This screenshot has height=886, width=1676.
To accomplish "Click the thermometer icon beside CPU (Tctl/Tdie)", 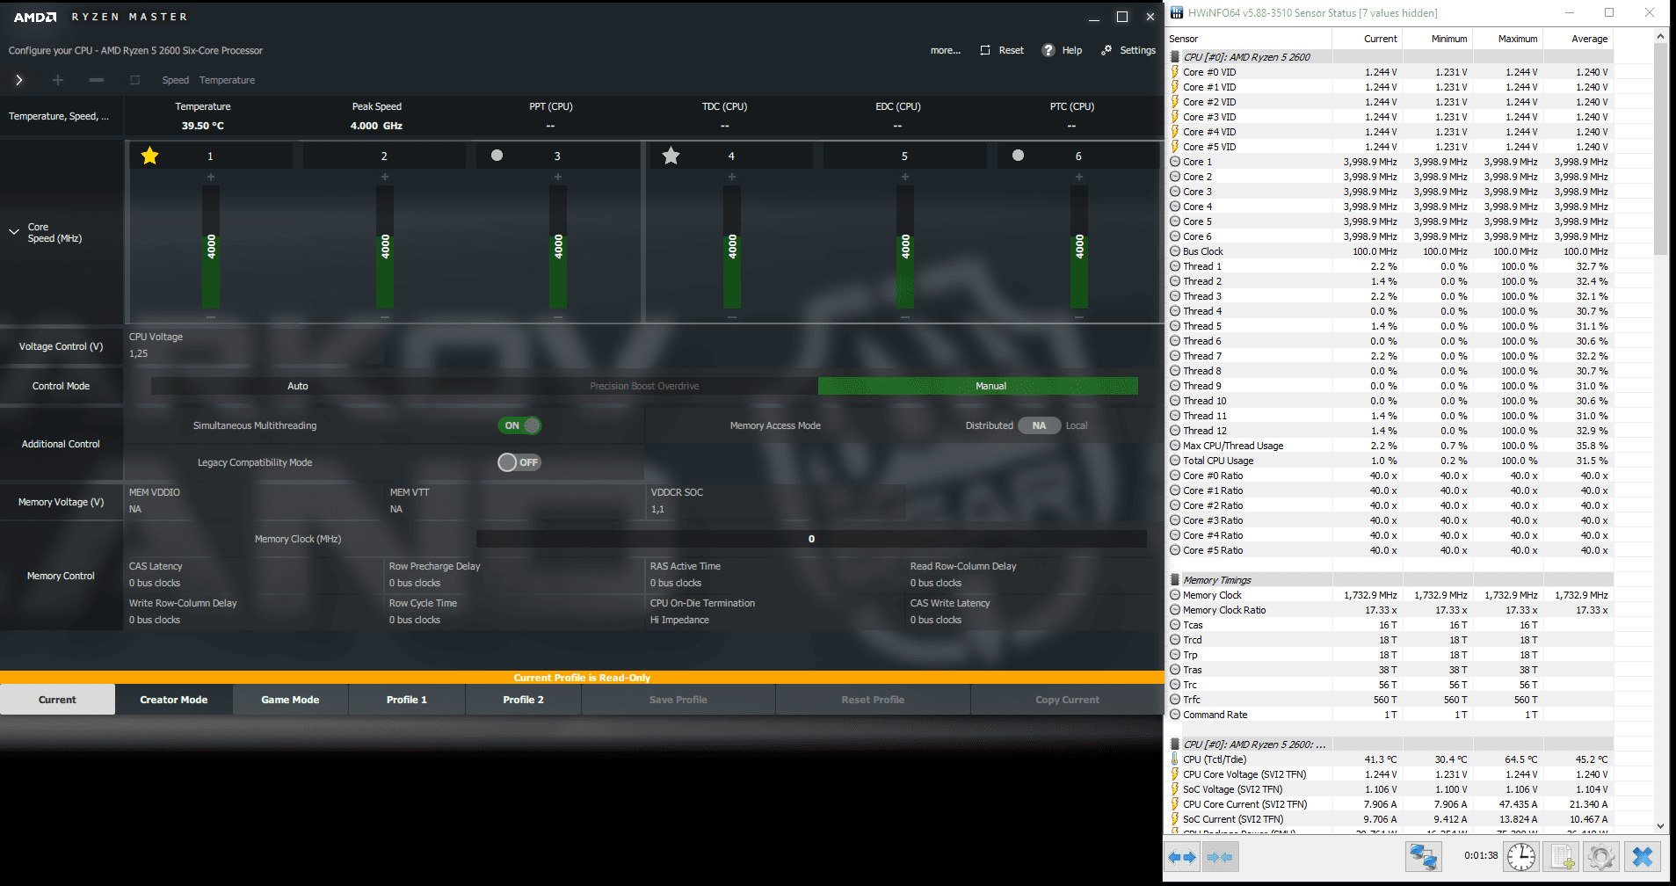I will click(x=1175, y=759).
